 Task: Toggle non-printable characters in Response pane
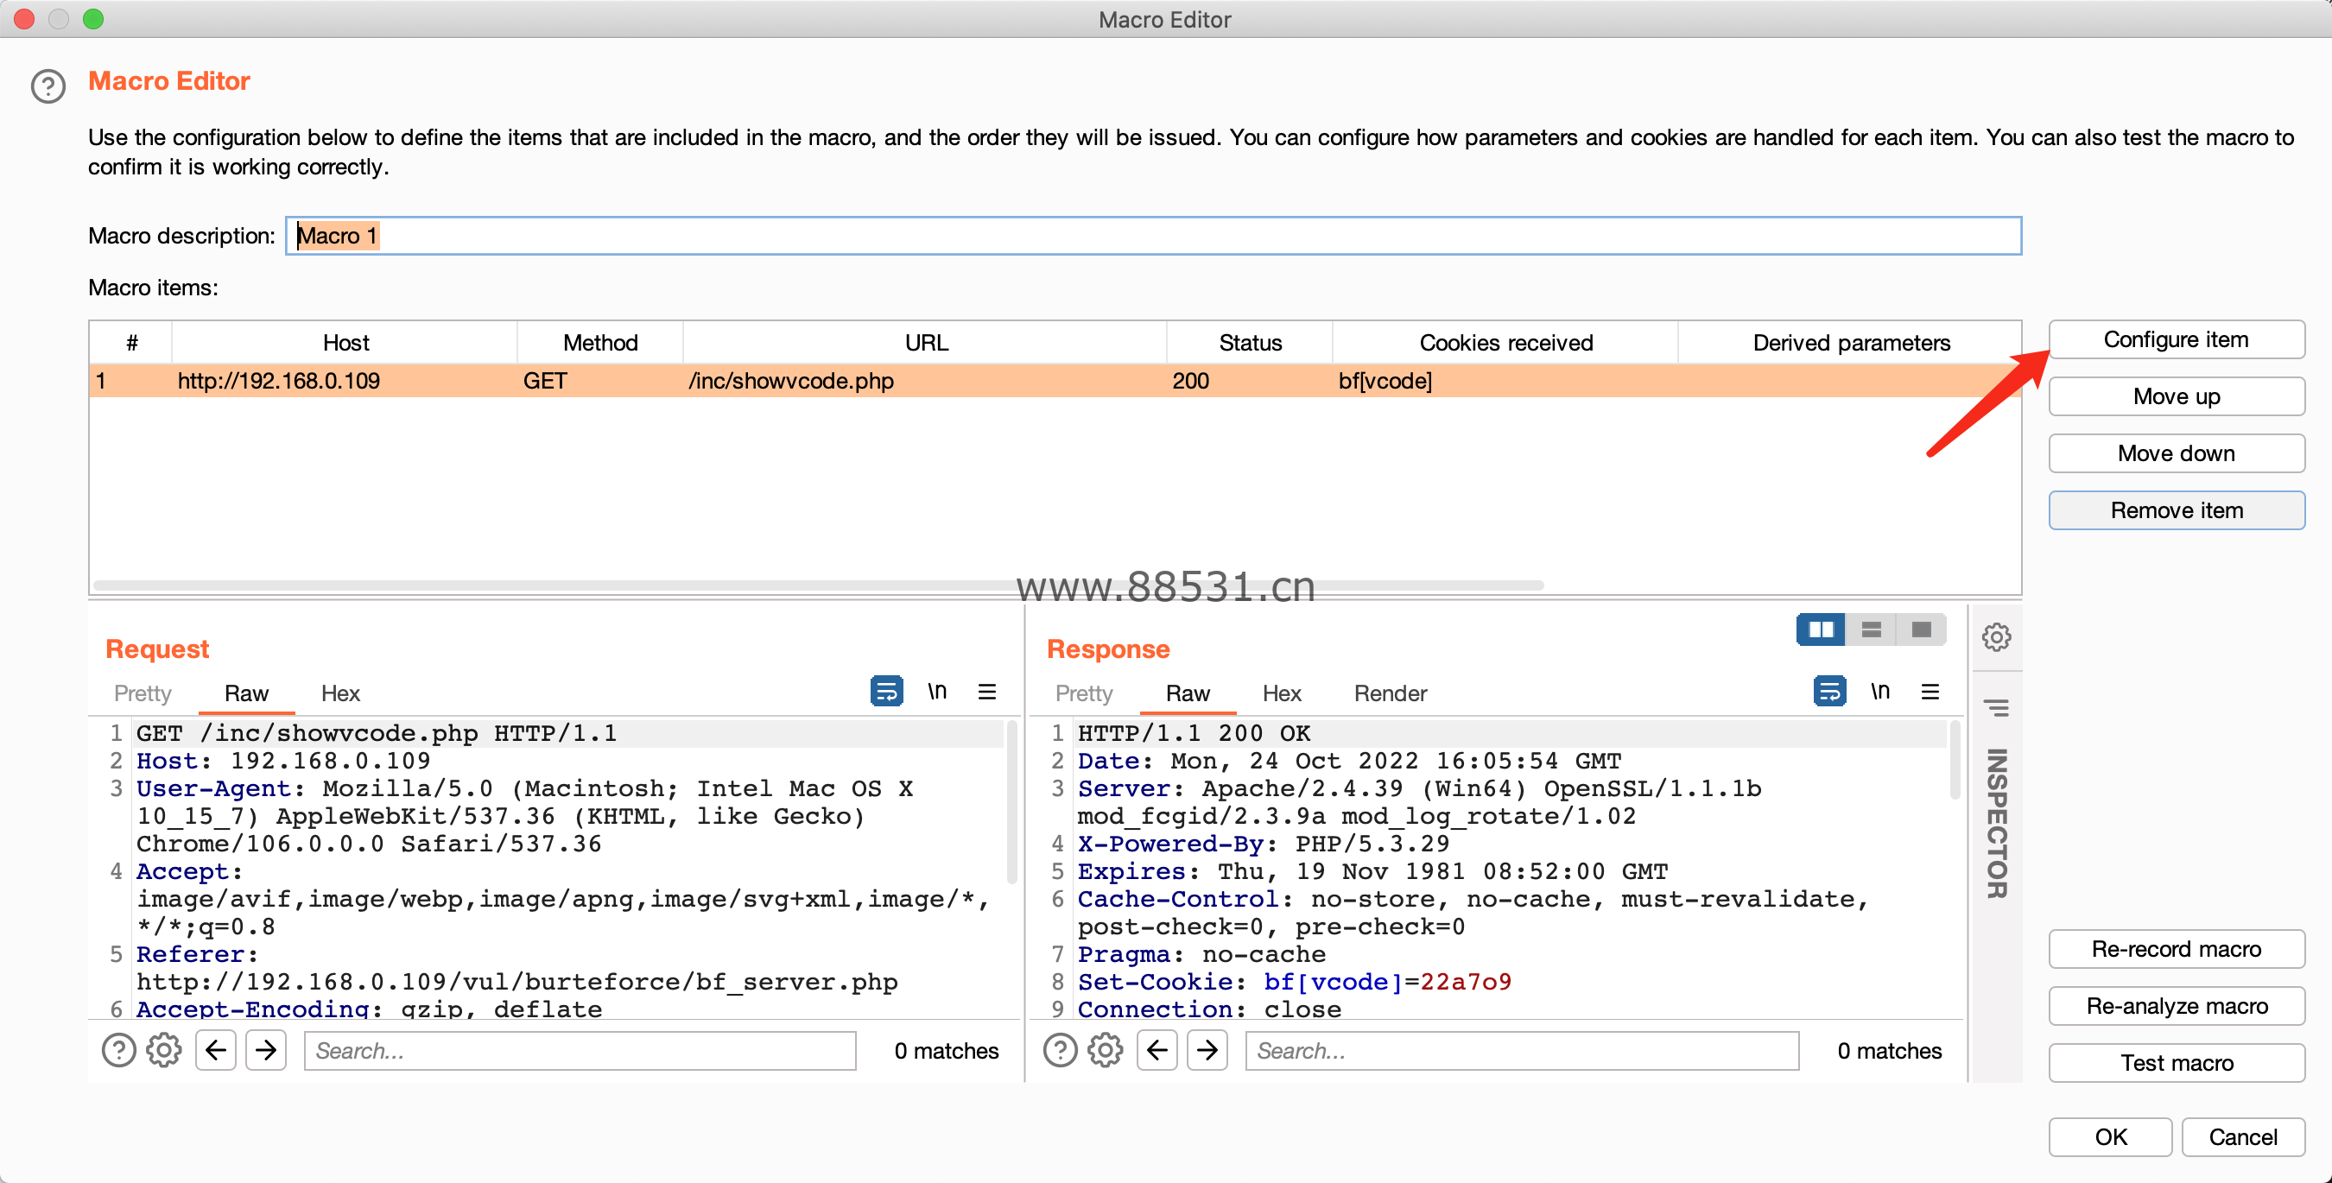1880,692
